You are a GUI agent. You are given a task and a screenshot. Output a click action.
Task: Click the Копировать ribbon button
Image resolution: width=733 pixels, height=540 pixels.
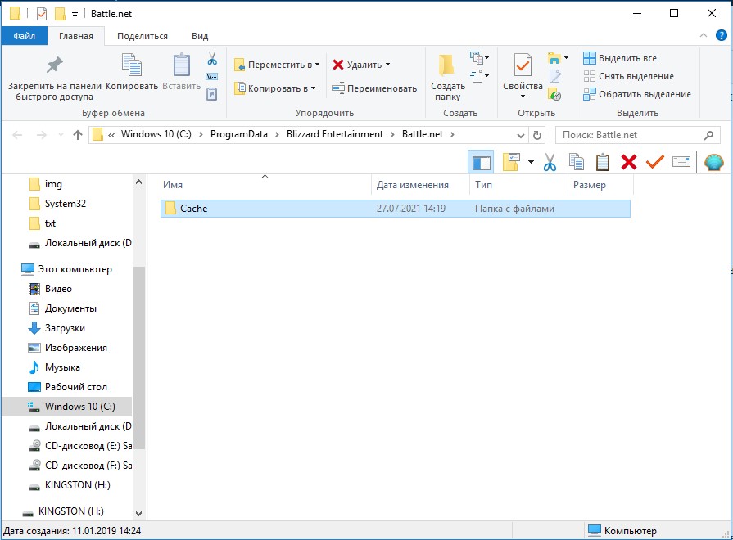tap(132, 73)
